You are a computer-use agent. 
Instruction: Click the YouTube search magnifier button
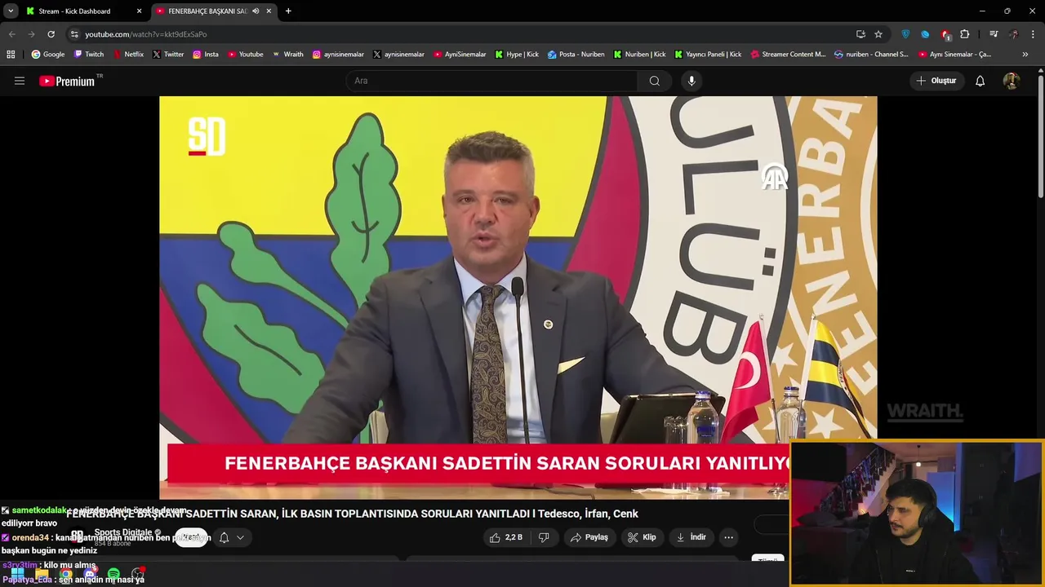pos(654,81)
